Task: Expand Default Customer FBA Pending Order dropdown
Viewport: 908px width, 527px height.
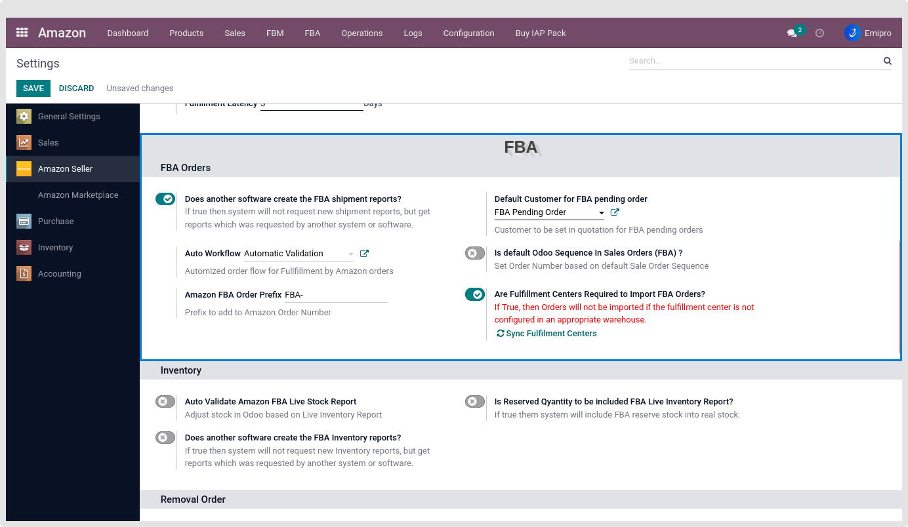Action: click(602, 213)
